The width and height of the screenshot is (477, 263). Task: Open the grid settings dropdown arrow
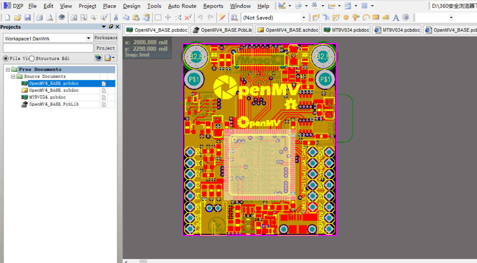pyautogui.click(x=372, y=6)
